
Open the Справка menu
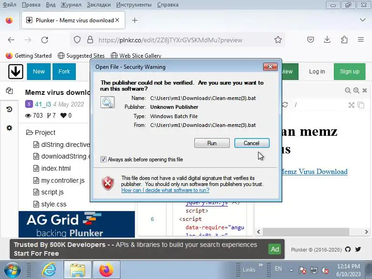(168, 5)
